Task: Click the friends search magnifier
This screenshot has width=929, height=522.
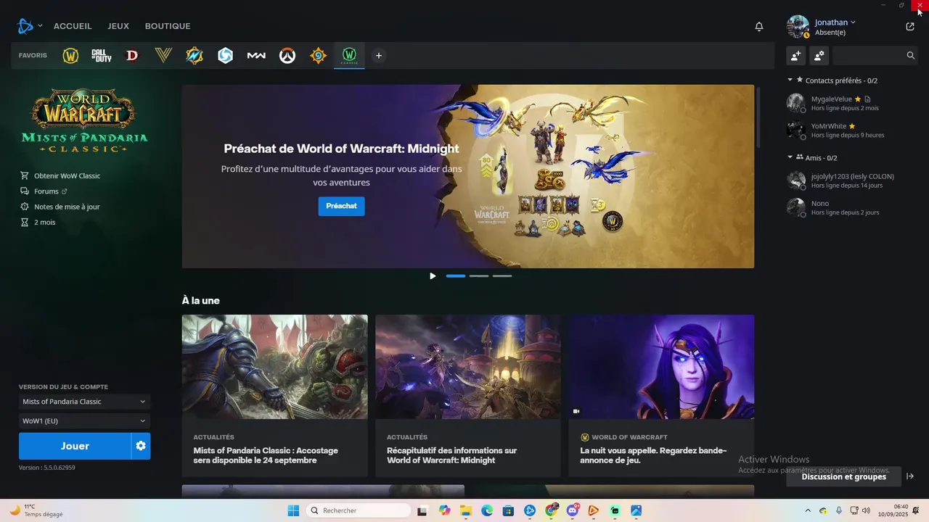Action: tap(911, 55)
